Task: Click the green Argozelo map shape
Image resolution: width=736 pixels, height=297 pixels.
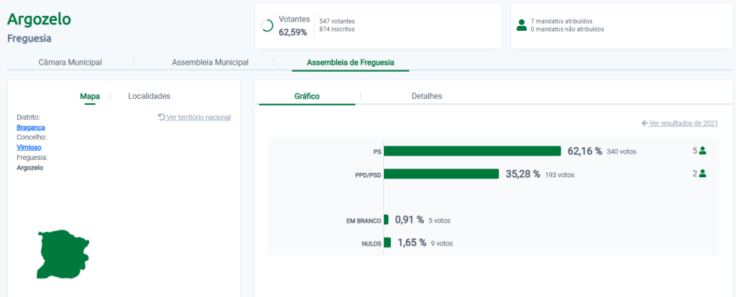Action: click(61, 254)
